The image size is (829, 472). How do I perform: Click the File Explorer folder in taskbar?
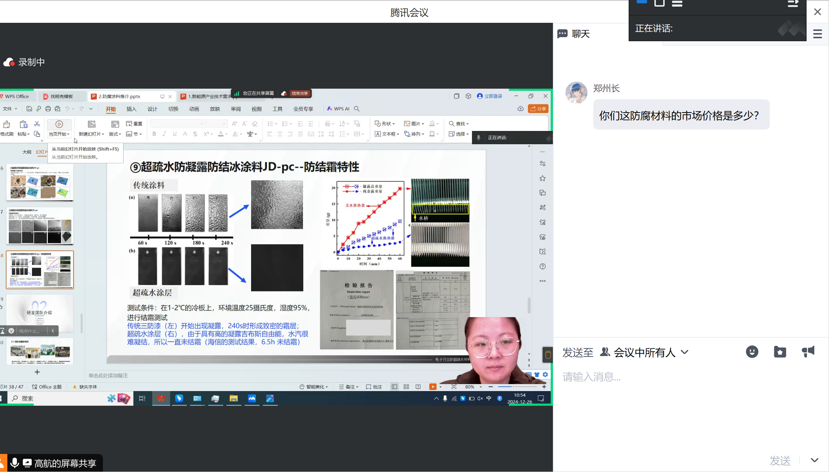[233, 398]
